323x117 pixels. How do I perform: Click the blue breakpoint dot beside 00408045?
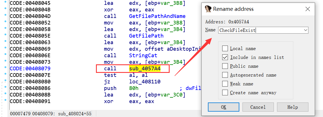[x=5, y=3]
